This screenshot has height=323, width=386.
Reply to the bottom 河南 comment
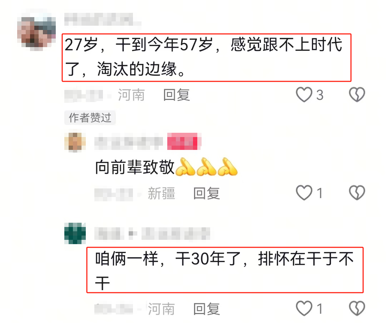pyautogui.click(x=207, y=309)
